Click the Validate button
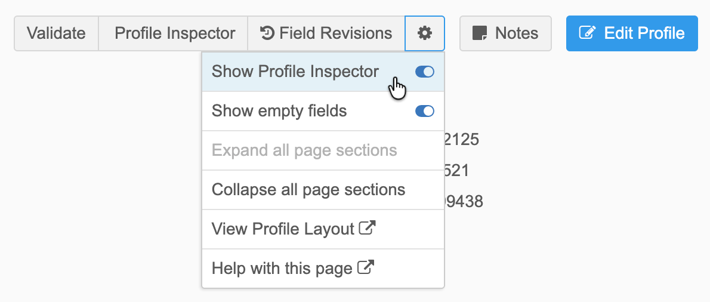Image resolution: width=710 pixels, height=302 pixels. [56, 33]
